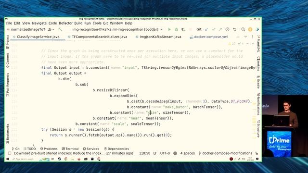Open the Problems tool window
This screenshot has width=308, height=173.
49,148
